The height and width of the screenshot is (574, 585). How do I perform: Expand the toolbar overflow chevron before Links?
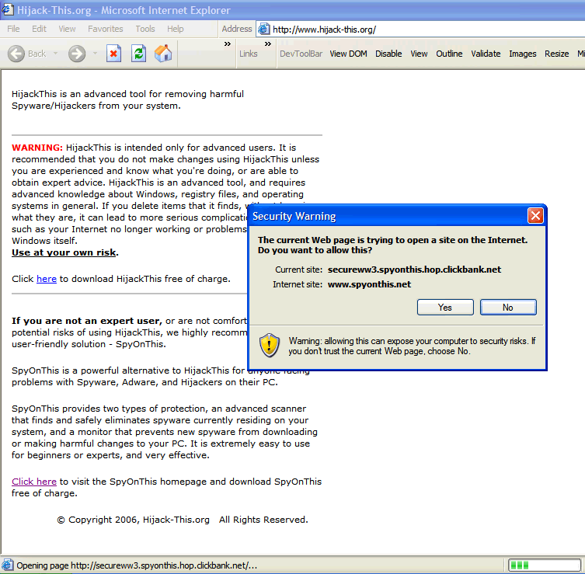point(228,44)
